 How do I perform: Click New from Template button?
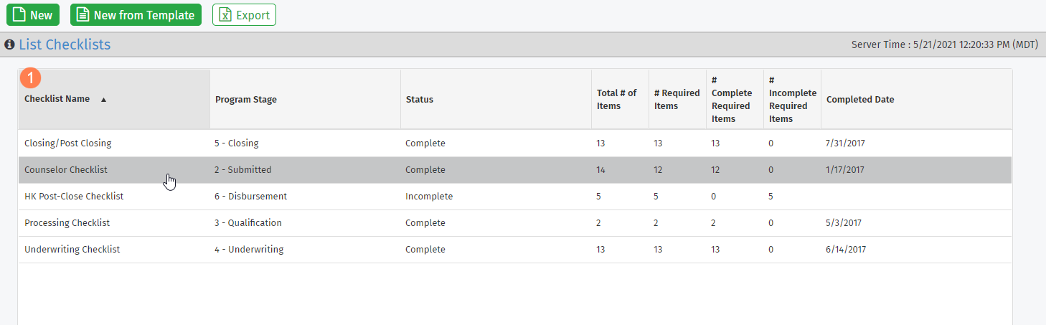coord(136,15)
